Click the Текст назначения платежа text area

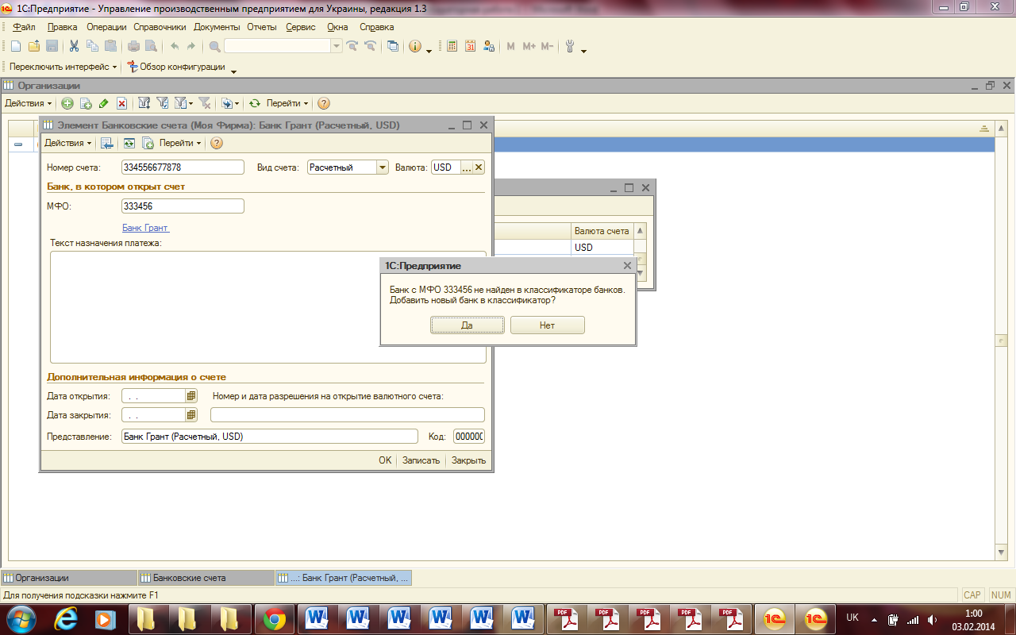point(267,307)
